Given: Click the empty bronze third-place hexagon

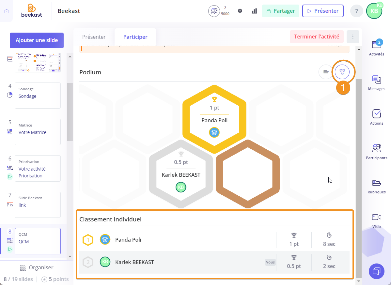Looking at the screenshot, I should point(248,174).
